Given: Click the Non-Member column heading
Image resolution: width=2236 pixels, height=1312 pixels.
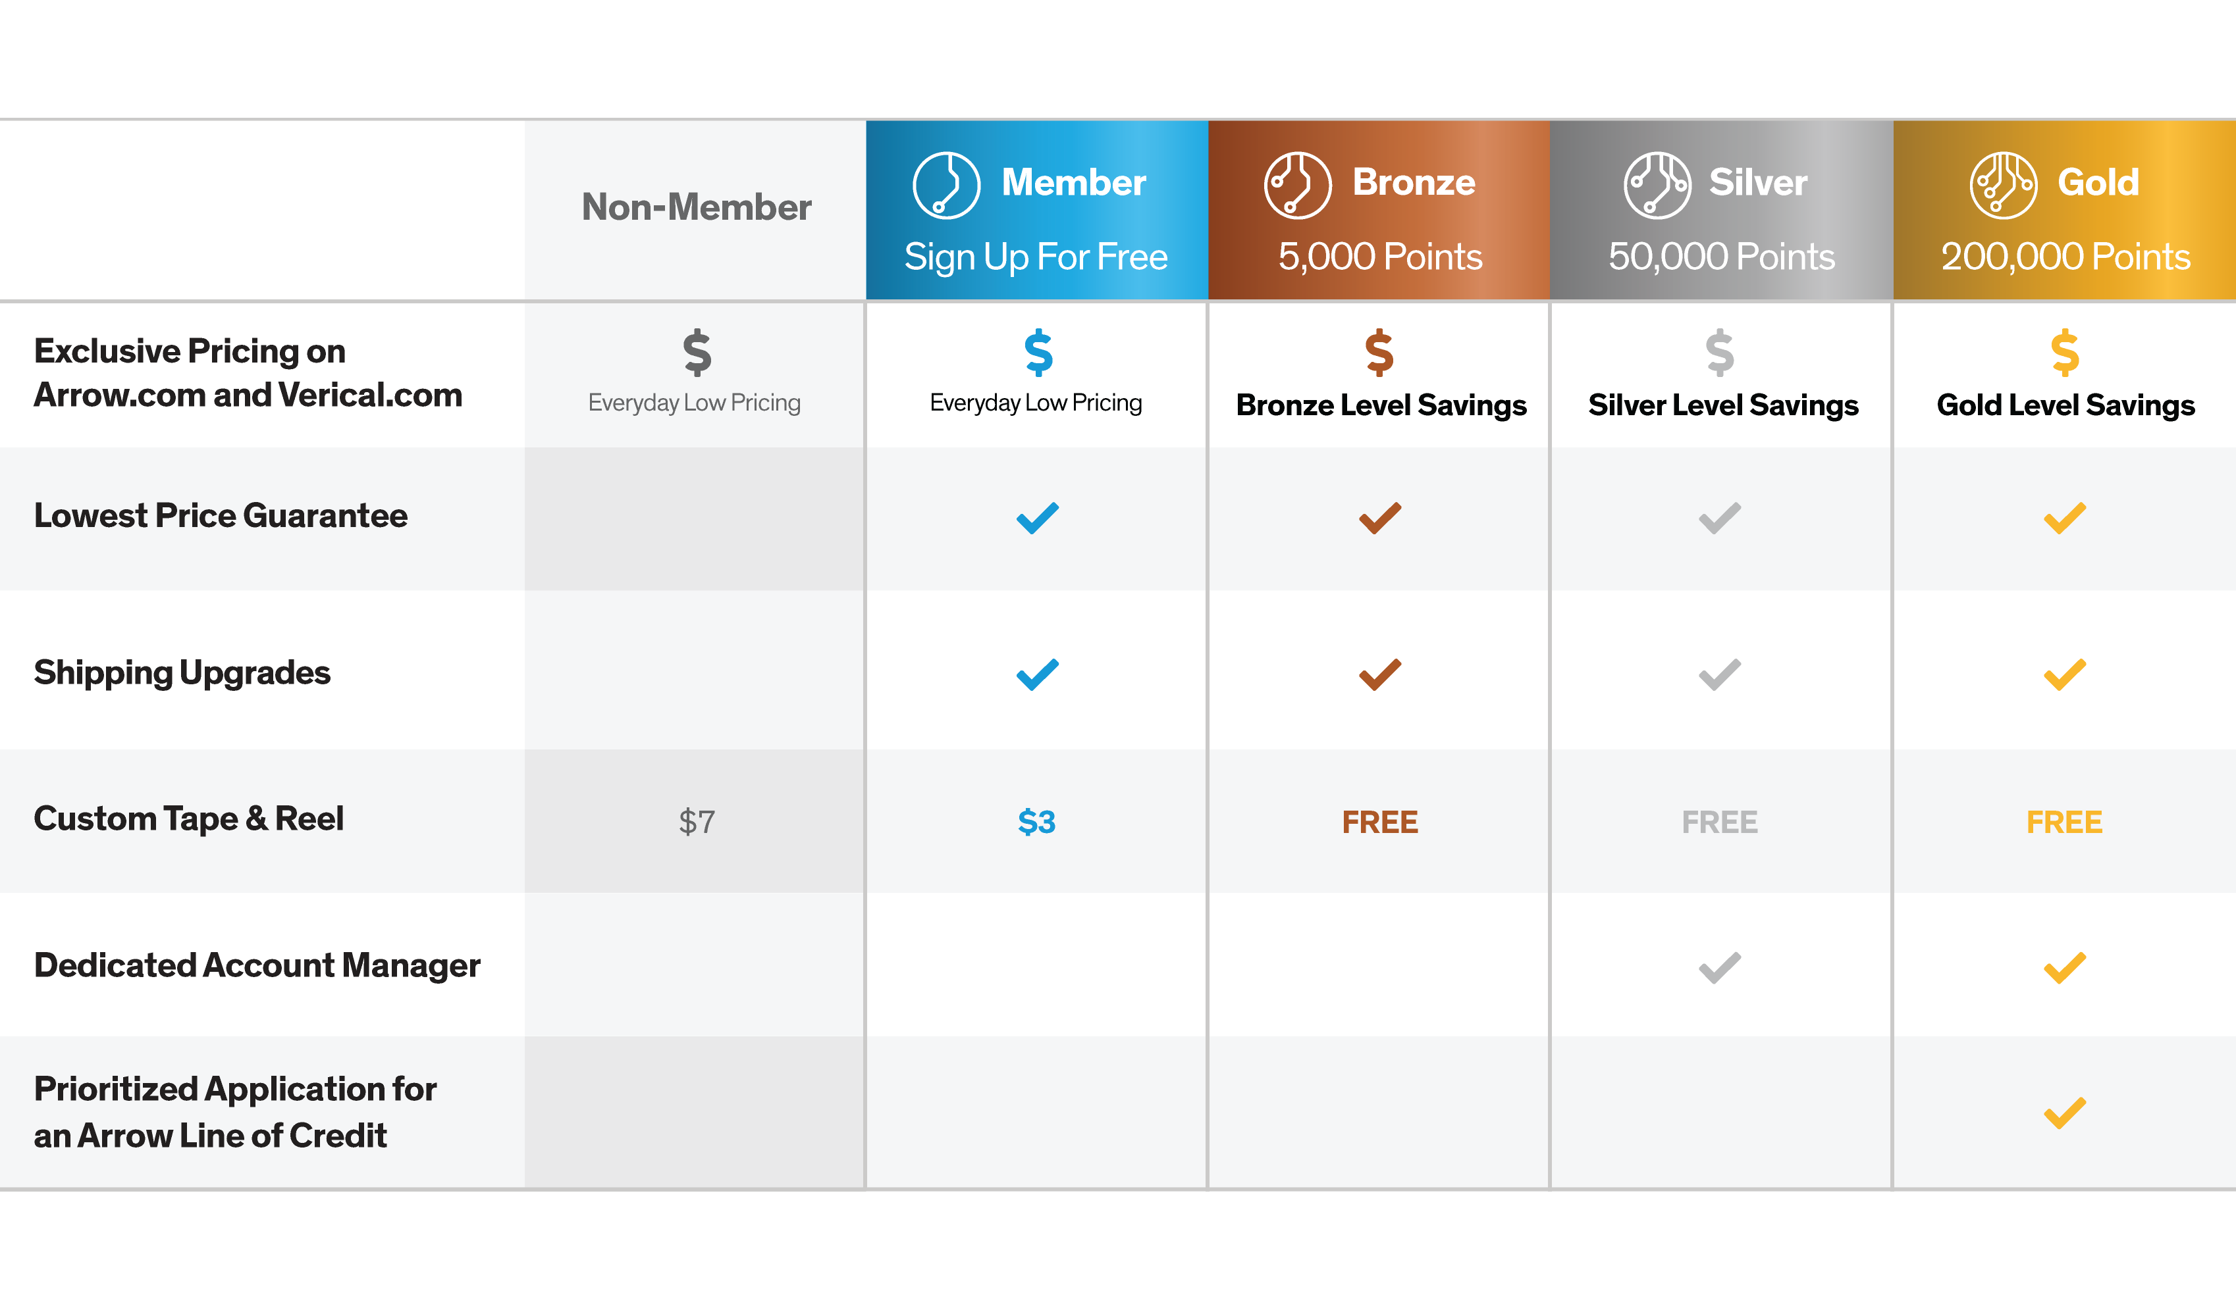Looking at the screenshot, I should [x=697, y=207].
